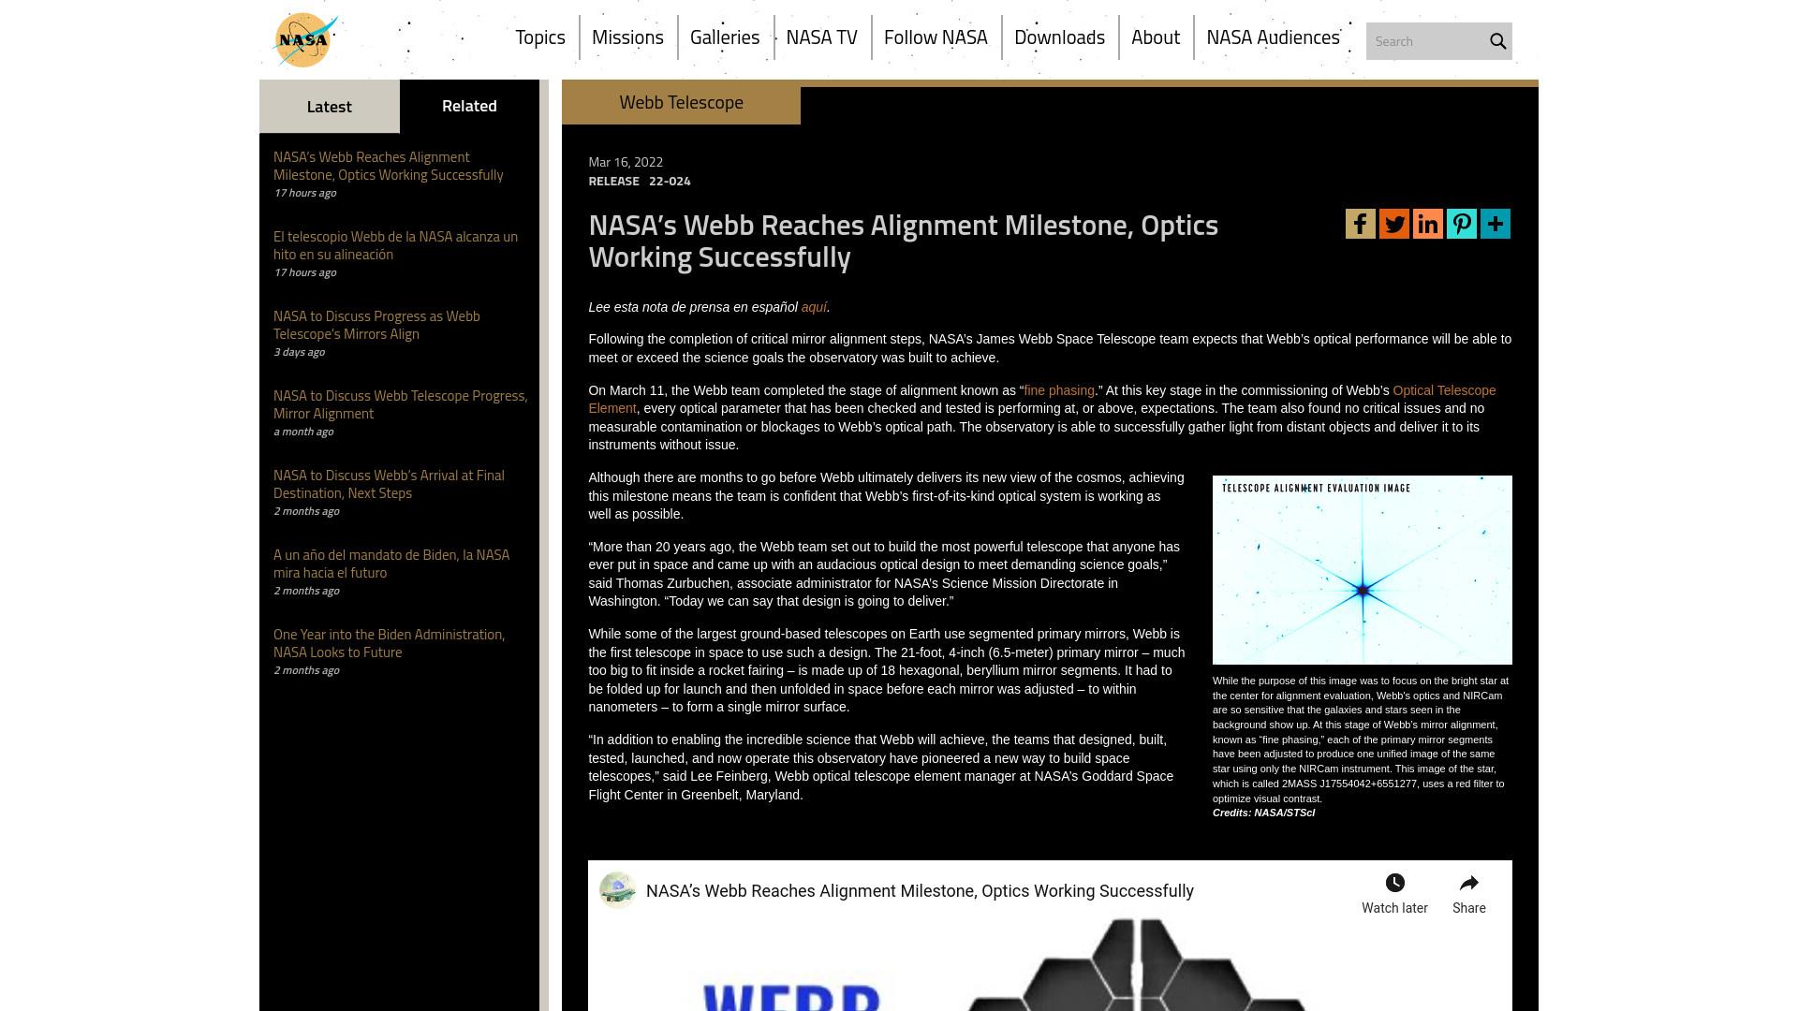Viewport: 1798px width, 1011px height.
Task: Open 'Discuss Webb Telescope Progress, Mirror Alignment'
Action: 401,404
